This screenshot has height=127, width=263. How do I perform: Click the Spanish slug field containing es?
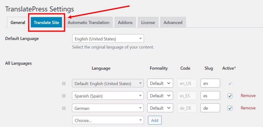click(210, 96)
